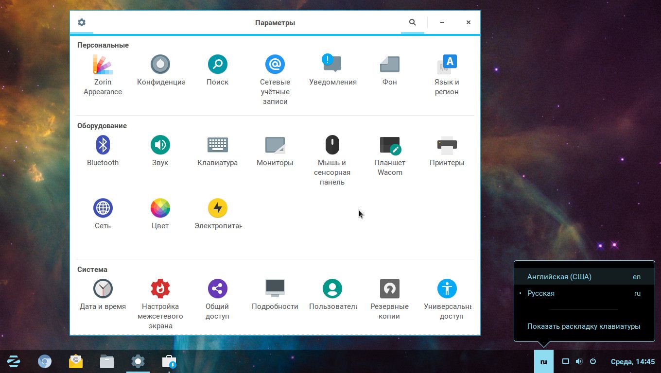Click the gear button in window header
The width and height of the screenshot is (661, 373).
pyautogui.click(x=82, y=22)
